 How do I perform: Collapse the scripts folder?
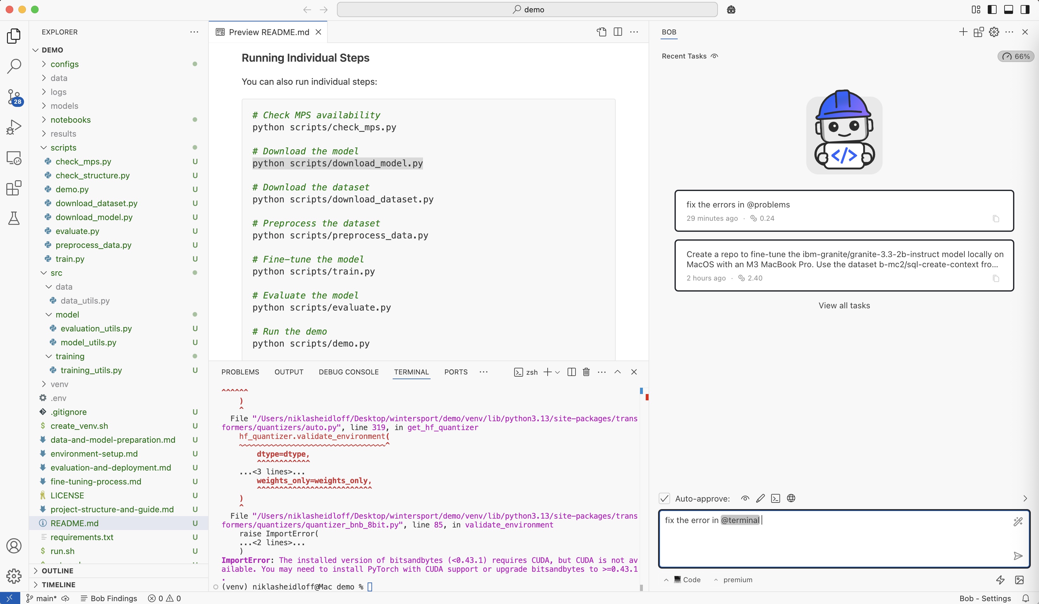click(63, 147)
